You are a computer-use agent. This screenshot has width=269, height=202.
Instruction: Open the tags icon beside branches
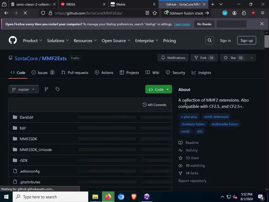58,89
